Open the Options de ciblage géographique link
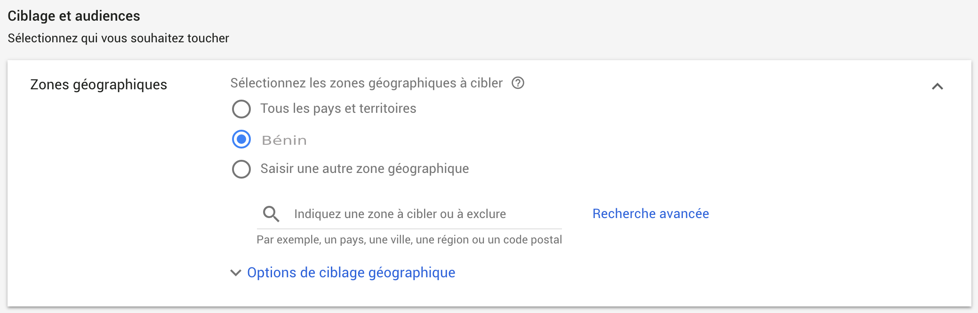This screenshot has height=313, width=978. [351, 273]
